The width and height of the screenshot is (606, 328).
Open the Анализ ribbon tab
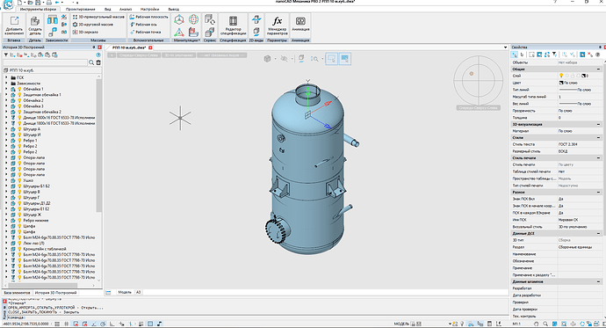126,10
